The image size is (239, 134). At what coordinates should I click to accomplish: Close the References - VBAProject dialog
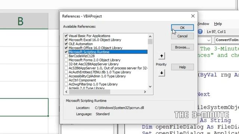(x=193, y=16)
